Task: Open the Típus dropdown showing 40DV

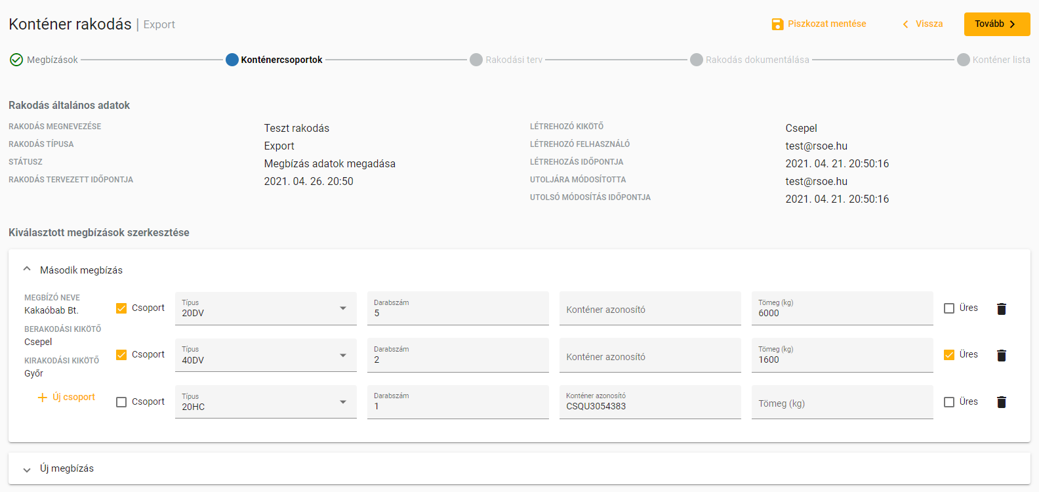Action: [x=266, y=356]
